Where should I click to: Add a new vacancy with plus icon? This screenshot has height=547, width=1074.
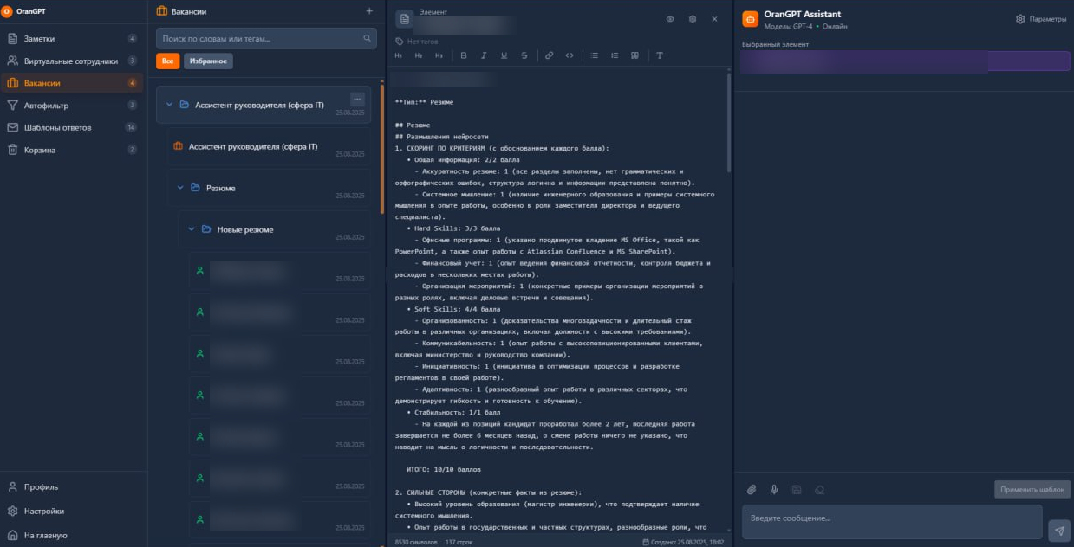tap(369, 11)
